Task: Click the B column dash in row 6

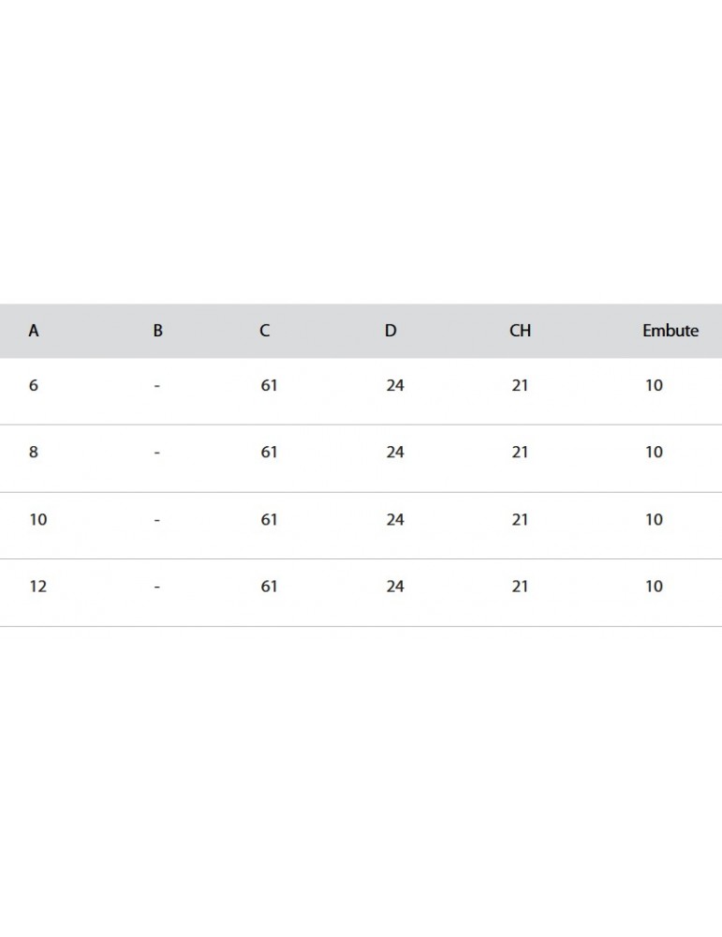Action: coord(157,385)
